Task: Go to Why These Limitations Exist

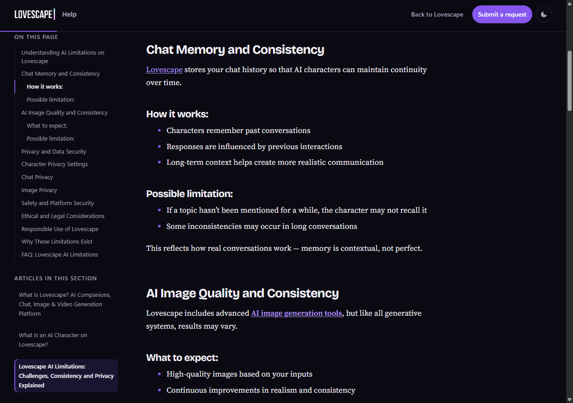Action: (57, 241)
